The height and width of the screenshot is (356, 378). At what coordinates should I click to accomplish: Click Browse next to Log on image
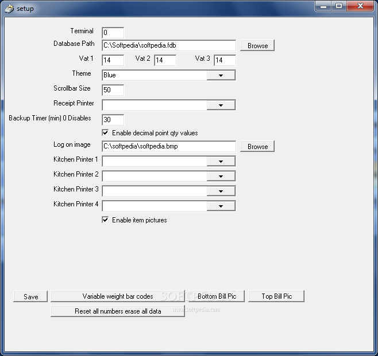click(257, 147)
